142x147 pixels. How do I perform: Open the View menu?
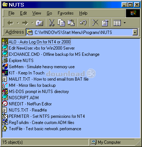pos(37,13)
